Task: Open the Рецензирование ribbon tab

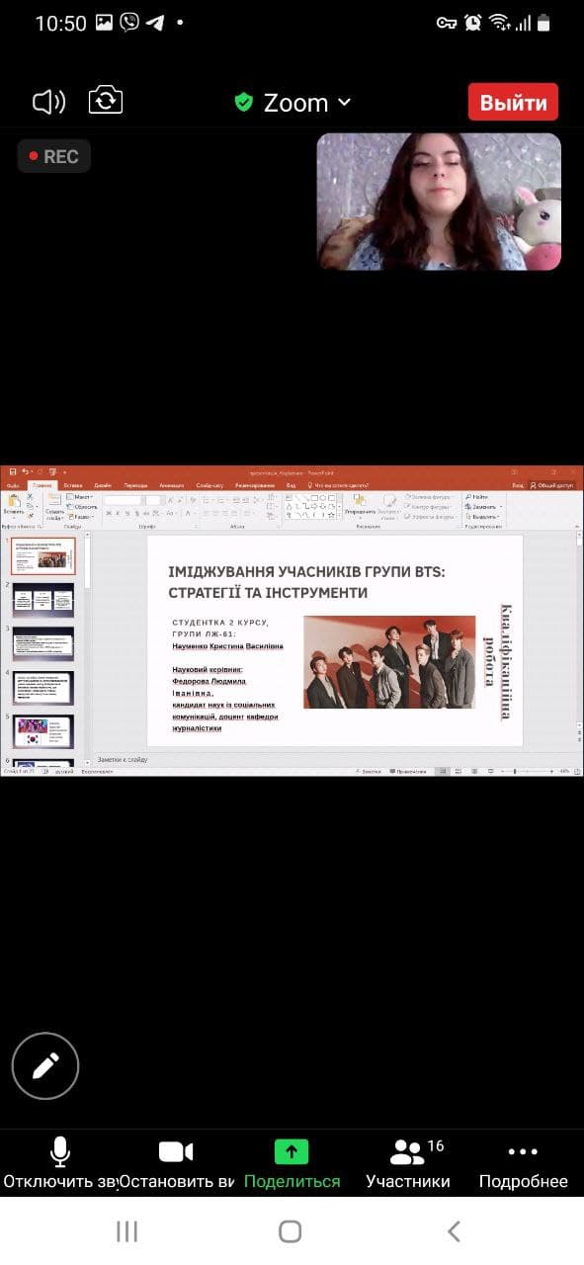Action: [x=254, y=485]
